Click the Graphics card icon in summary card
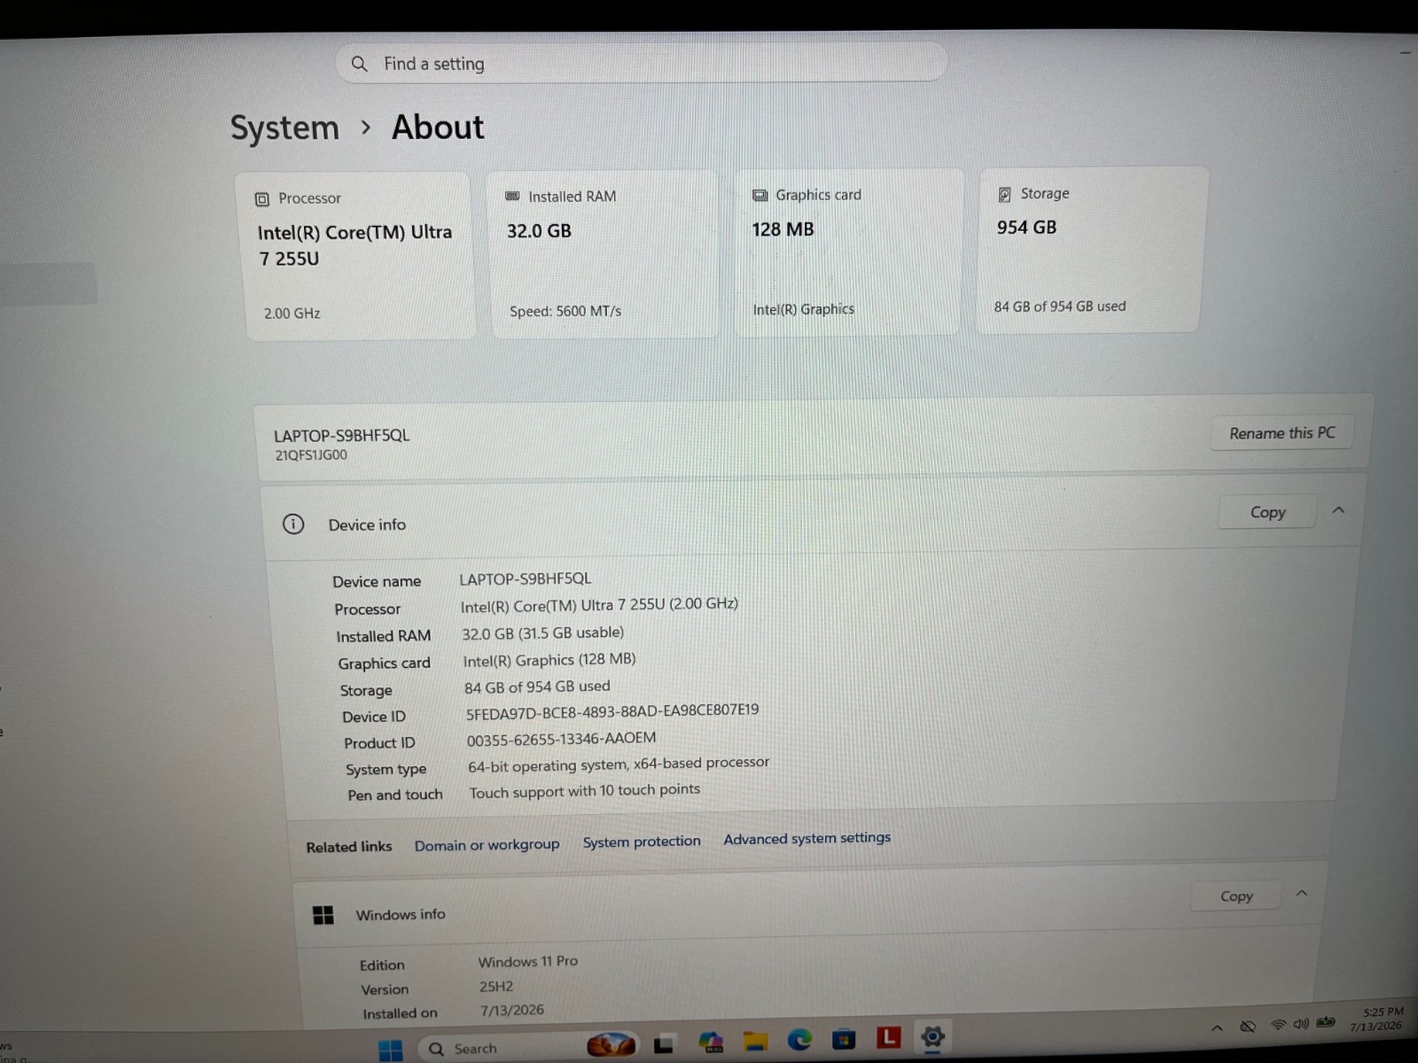The width and height of the screenshot is (1418, 1063). click(x=760, y=195)
